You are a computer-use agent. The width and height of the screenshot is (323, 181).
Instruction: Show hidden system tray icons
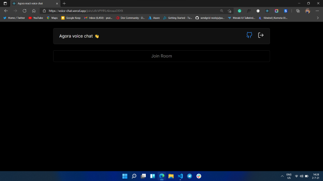pos(282,176)
